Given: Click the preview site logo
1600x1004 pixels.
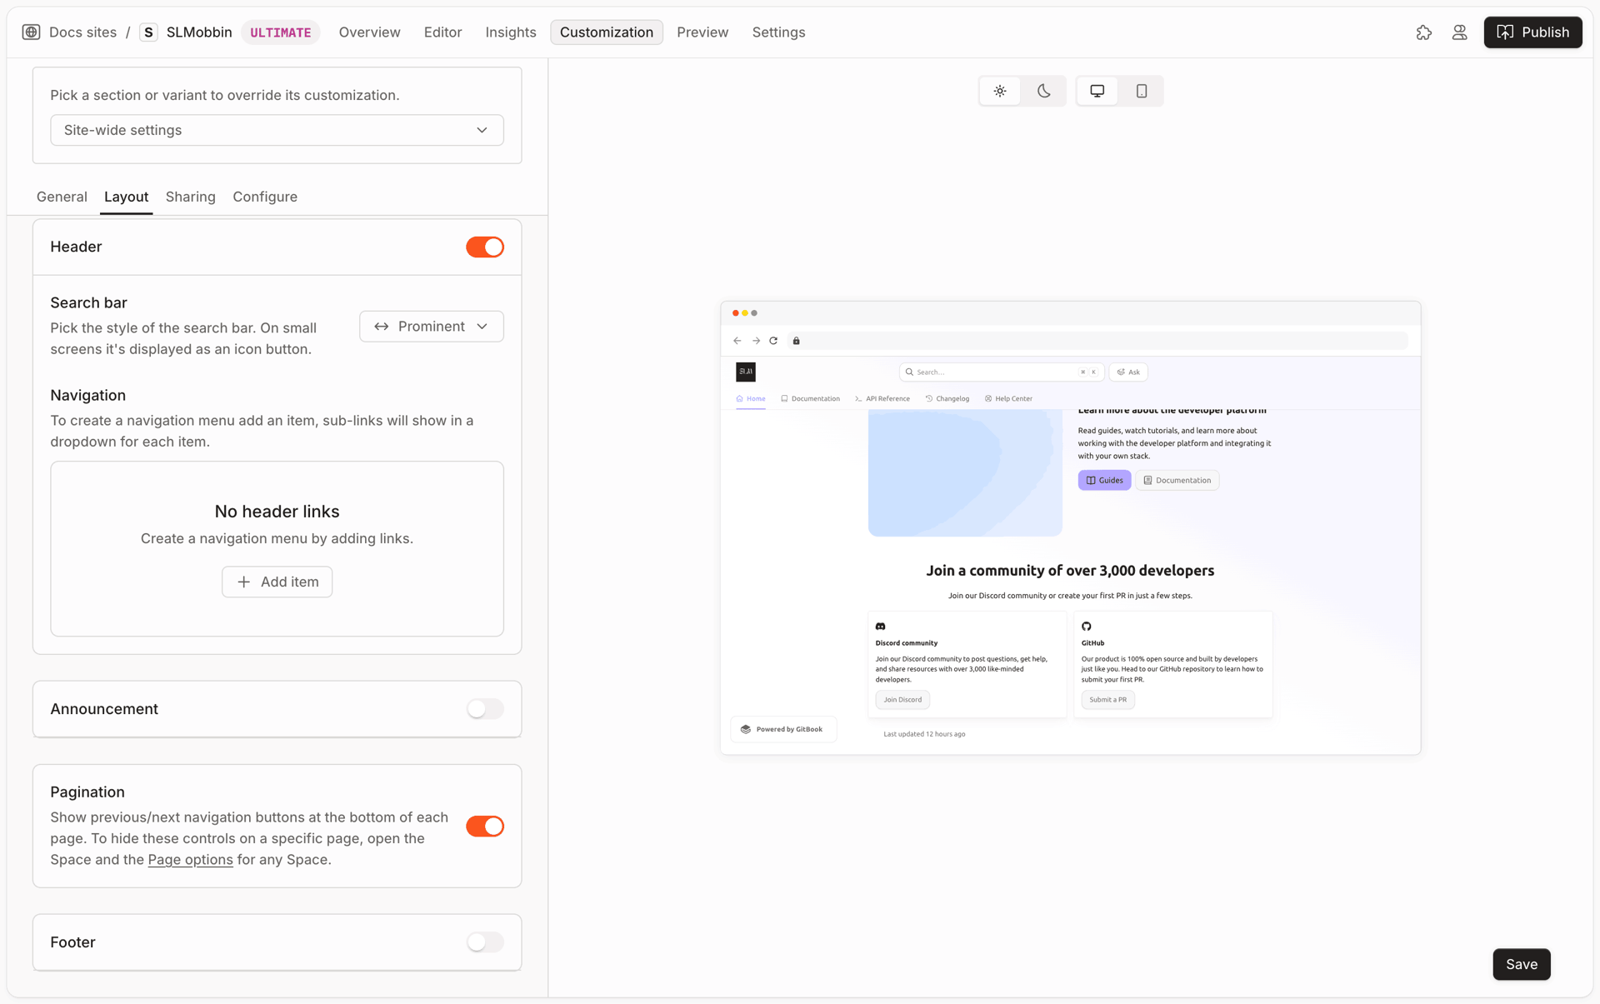Looking at the screenshot, I should 746,372.
